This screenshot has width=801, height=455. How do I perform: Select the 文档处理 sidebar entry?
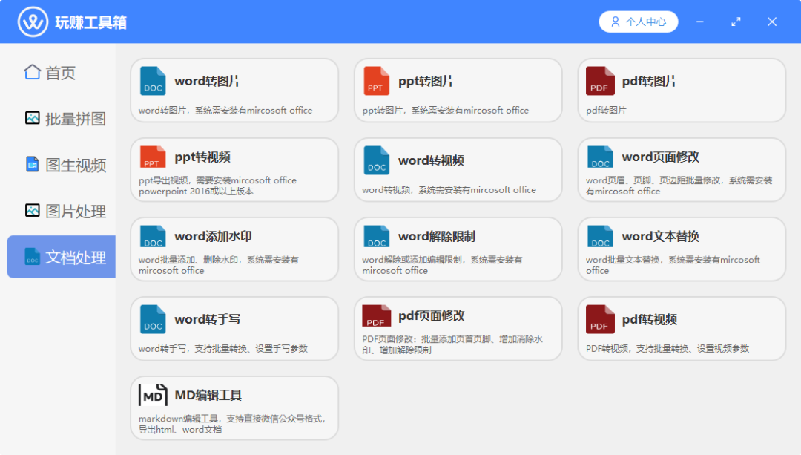tap(61, 257)
